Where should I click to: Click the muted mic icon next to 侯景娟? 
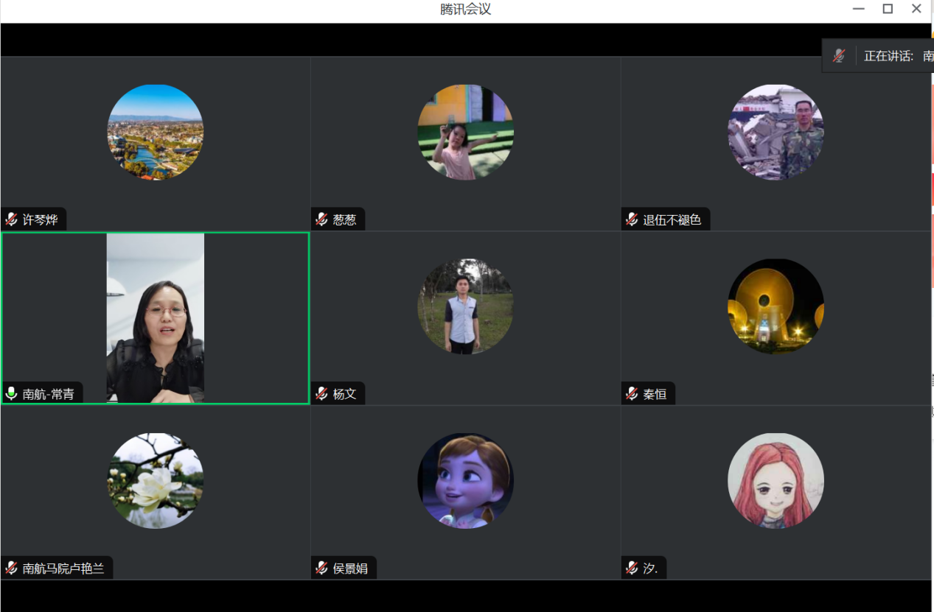click(x=321, y=568)
